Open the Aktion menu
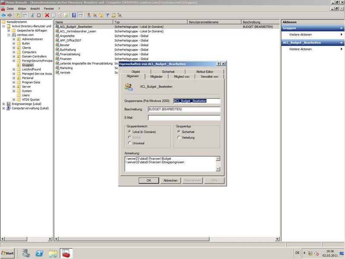345x259 pixels. [x=22, y=9]
